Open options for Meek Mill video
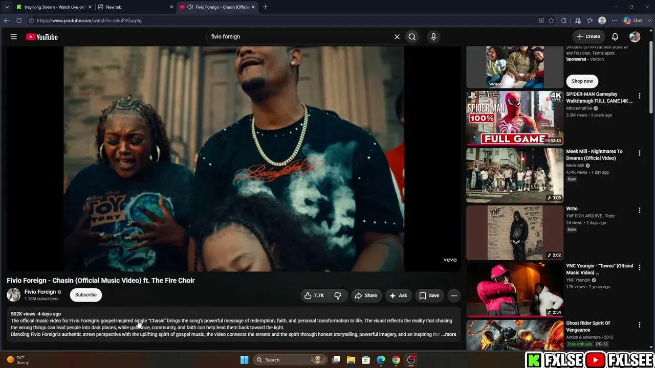655x368 pixels. pyautogui.click(x=639, y=153)
